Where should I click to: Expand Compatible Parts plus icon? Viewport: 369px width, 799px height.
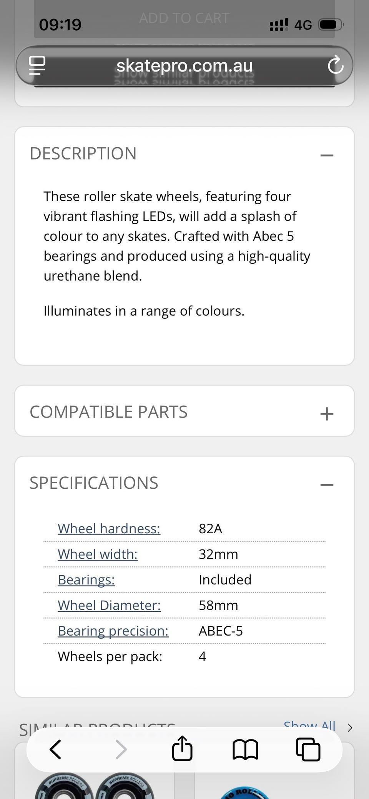click(327, 414)
